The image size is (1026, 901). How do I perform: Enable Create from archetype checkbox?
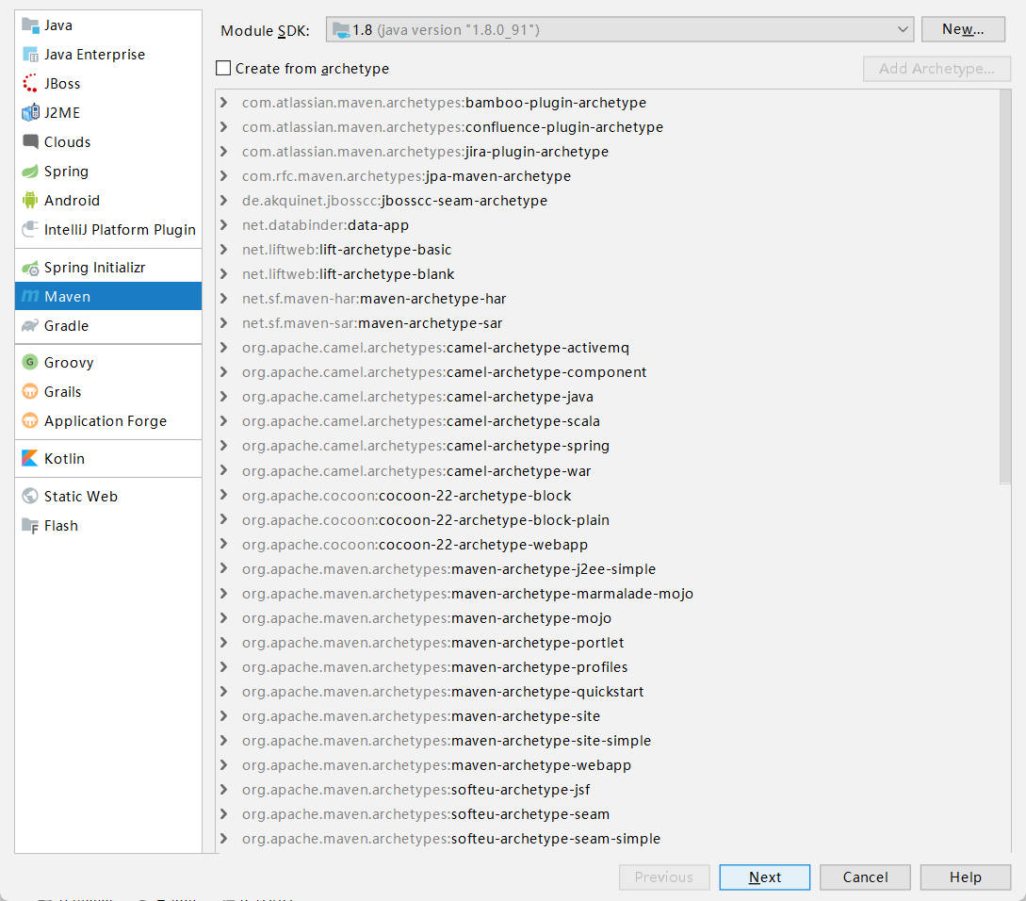point(223,69)
